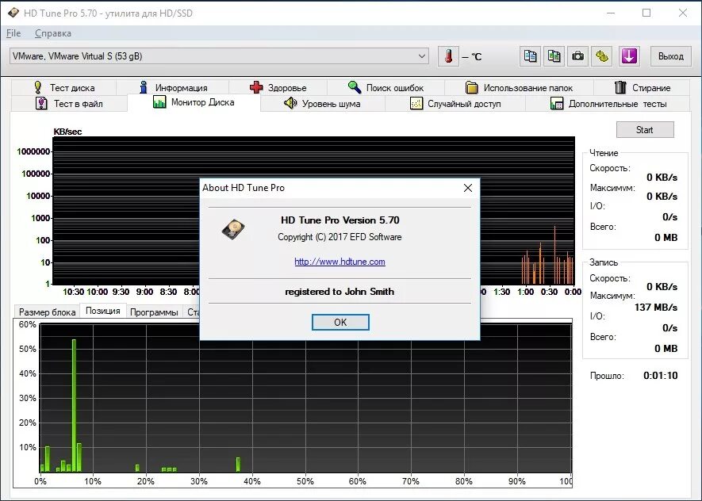This screenshot has height=501, width=702.
Task: Switch to the Поиск ошибок tab
Action: pos(386,88)
